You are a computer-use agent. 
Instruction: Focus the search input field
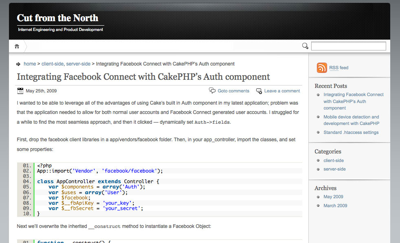tap(348, 46)
